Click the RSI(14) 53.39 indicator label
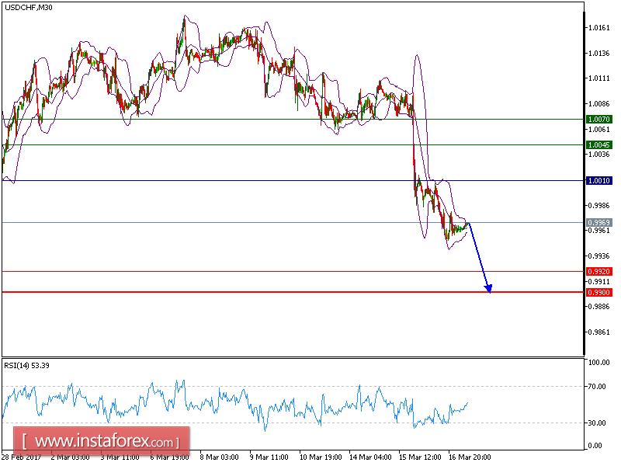This screenshot has width=621, height=466. coord(27,366)
